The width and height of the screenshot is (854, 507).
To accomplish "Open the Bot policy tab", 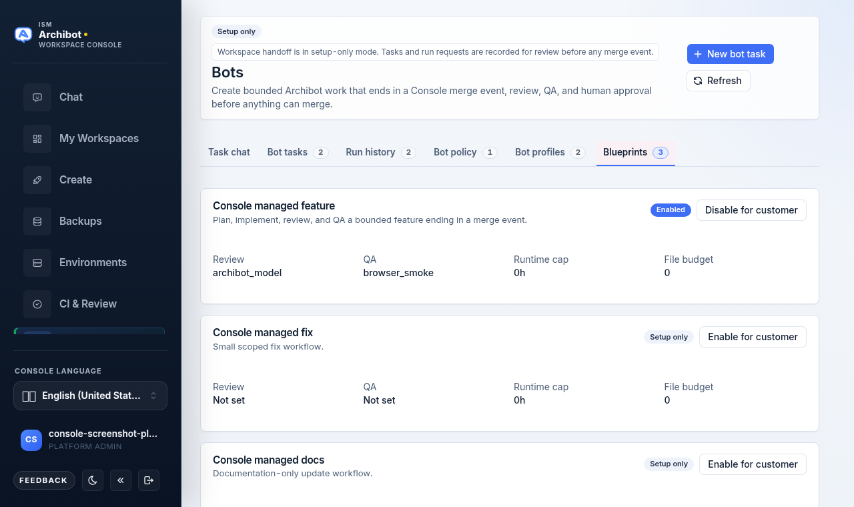I will click(x=466, y=152).
